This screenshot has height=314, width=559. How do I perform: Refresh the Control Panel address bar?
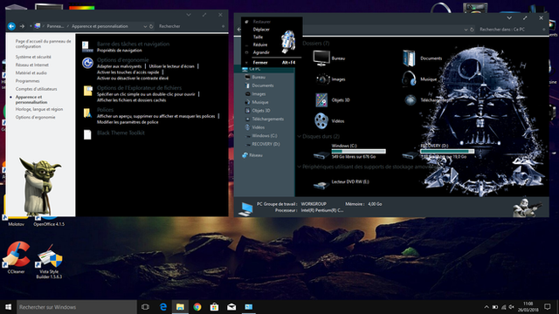(151, 26)
